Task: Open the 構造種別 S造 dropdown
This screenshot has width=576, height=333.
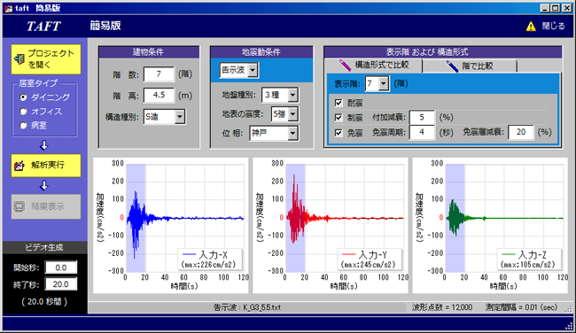Action: (179, 117)
